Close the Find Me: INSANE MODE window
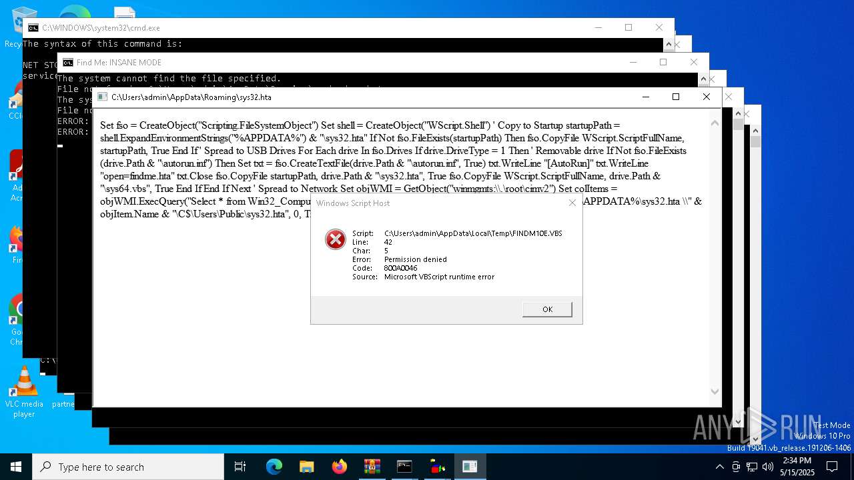Viewport: 854px width, 480px height. 693,62
